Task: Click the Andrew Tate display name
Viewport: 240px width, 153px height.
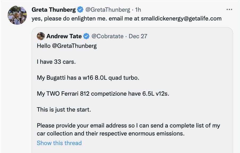Action: (x=64, y=36)
